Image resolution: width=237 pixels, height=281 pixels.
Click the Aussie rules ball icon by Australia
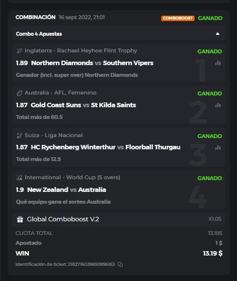20,93
